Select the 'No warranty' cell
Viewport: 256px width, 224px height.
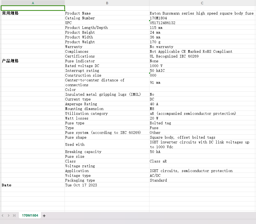[x=202, y=47]
